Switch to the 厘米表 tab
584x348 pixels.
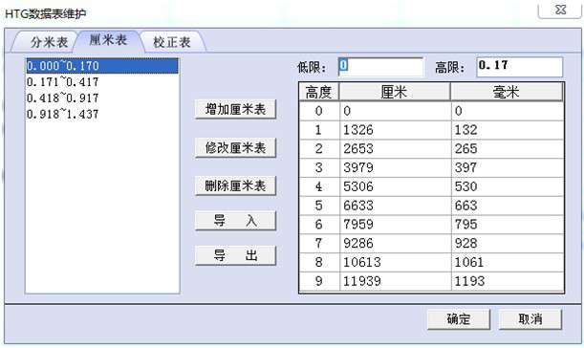coord(108,40)
